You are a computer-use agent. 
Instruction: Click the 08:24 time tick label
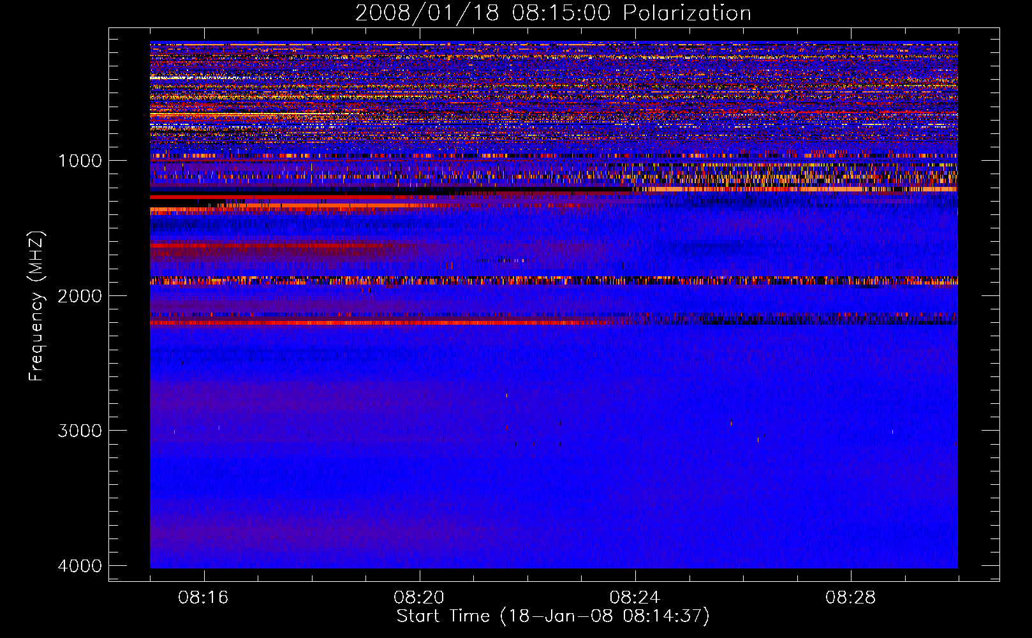pos(635,598)
